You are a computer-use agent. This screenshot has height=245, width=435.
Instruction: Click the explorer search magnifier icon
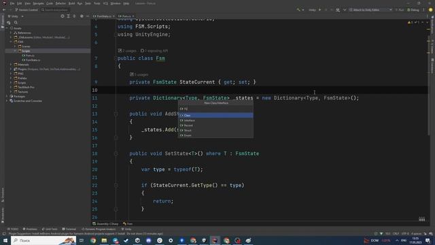click(16, 22)
